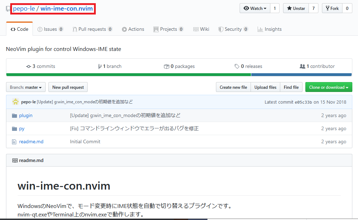Fork the repository with the Fork button
358x220 pixels.
click(332, 8)
